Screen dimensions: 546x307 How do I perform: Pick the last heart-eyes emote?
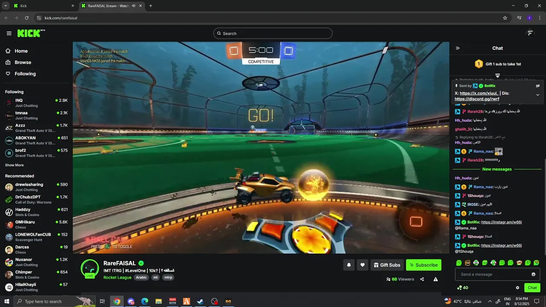pos(536,263)
